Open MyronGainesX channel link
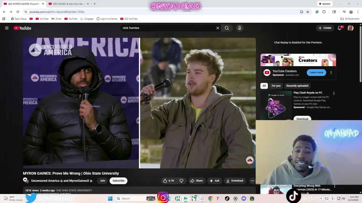This screenshot has width=362, height=203. [x=79, y=181]
